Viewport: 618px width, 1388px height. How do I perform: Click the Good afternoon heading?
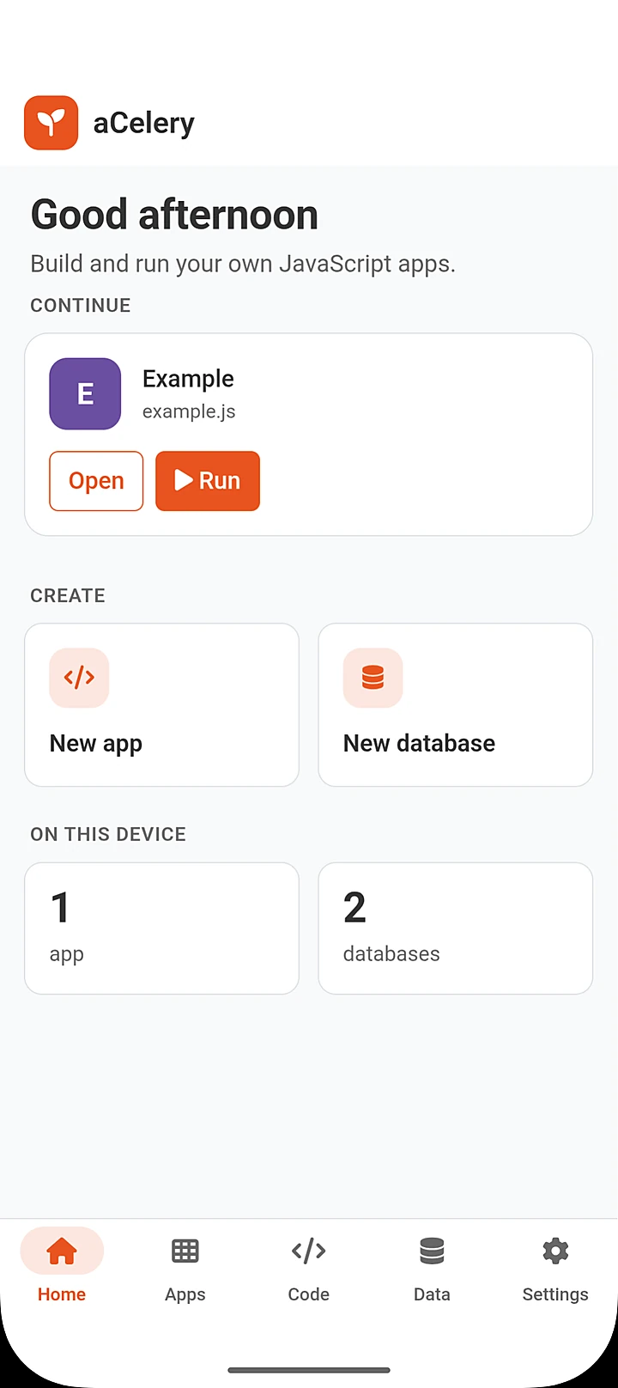tap(174, 215)
